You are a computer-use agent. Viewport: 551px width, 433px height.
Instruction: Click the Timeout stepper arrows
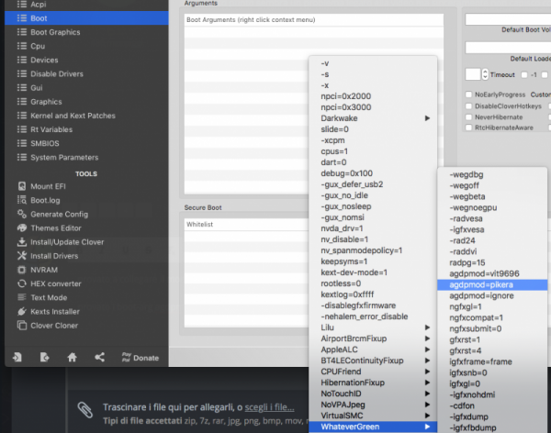(x=485, y=74)
